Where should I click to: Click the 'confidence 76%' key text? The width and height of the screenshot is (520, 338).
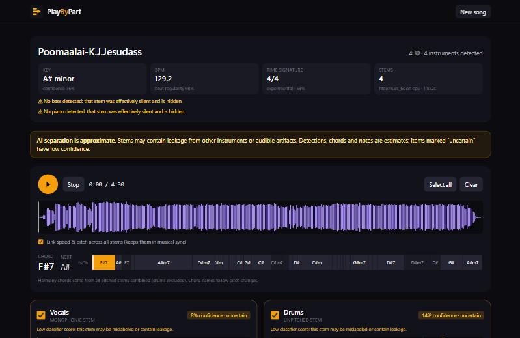coord(59,89)
